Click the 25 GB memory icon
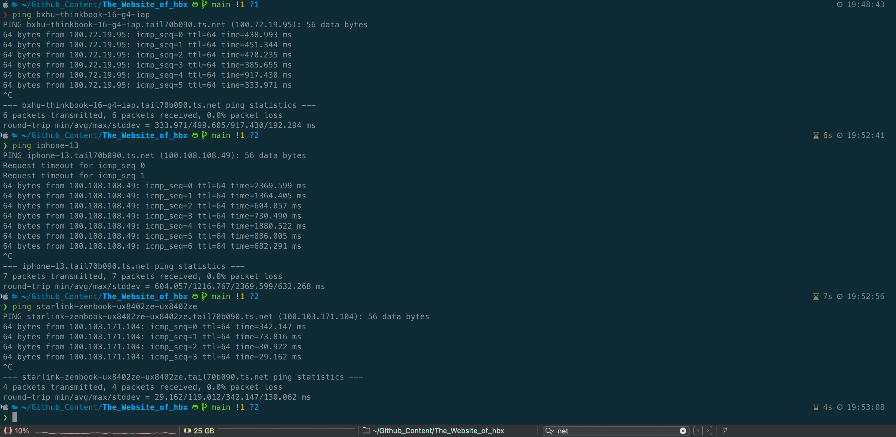The height and width of the screenshot is (437, 896). [187, 430]
